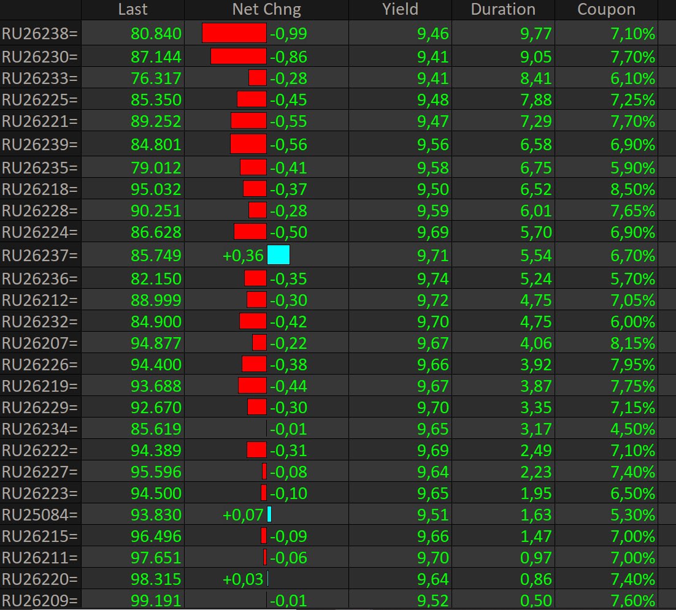
Task: Click the net change value +0,07
Action: [x=243, y=515]
